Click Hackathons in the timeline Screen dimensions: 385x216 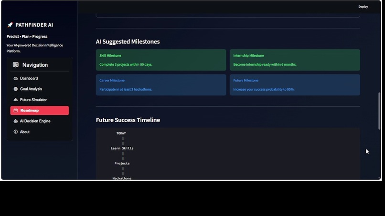tap(122, 178)
